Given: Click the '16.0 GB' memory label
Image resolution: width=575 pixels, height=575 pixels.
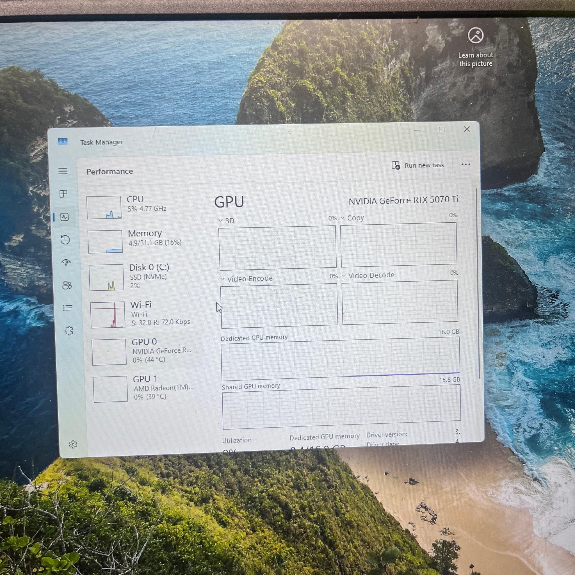Looking at the screenshot, I should click(448, 332).
